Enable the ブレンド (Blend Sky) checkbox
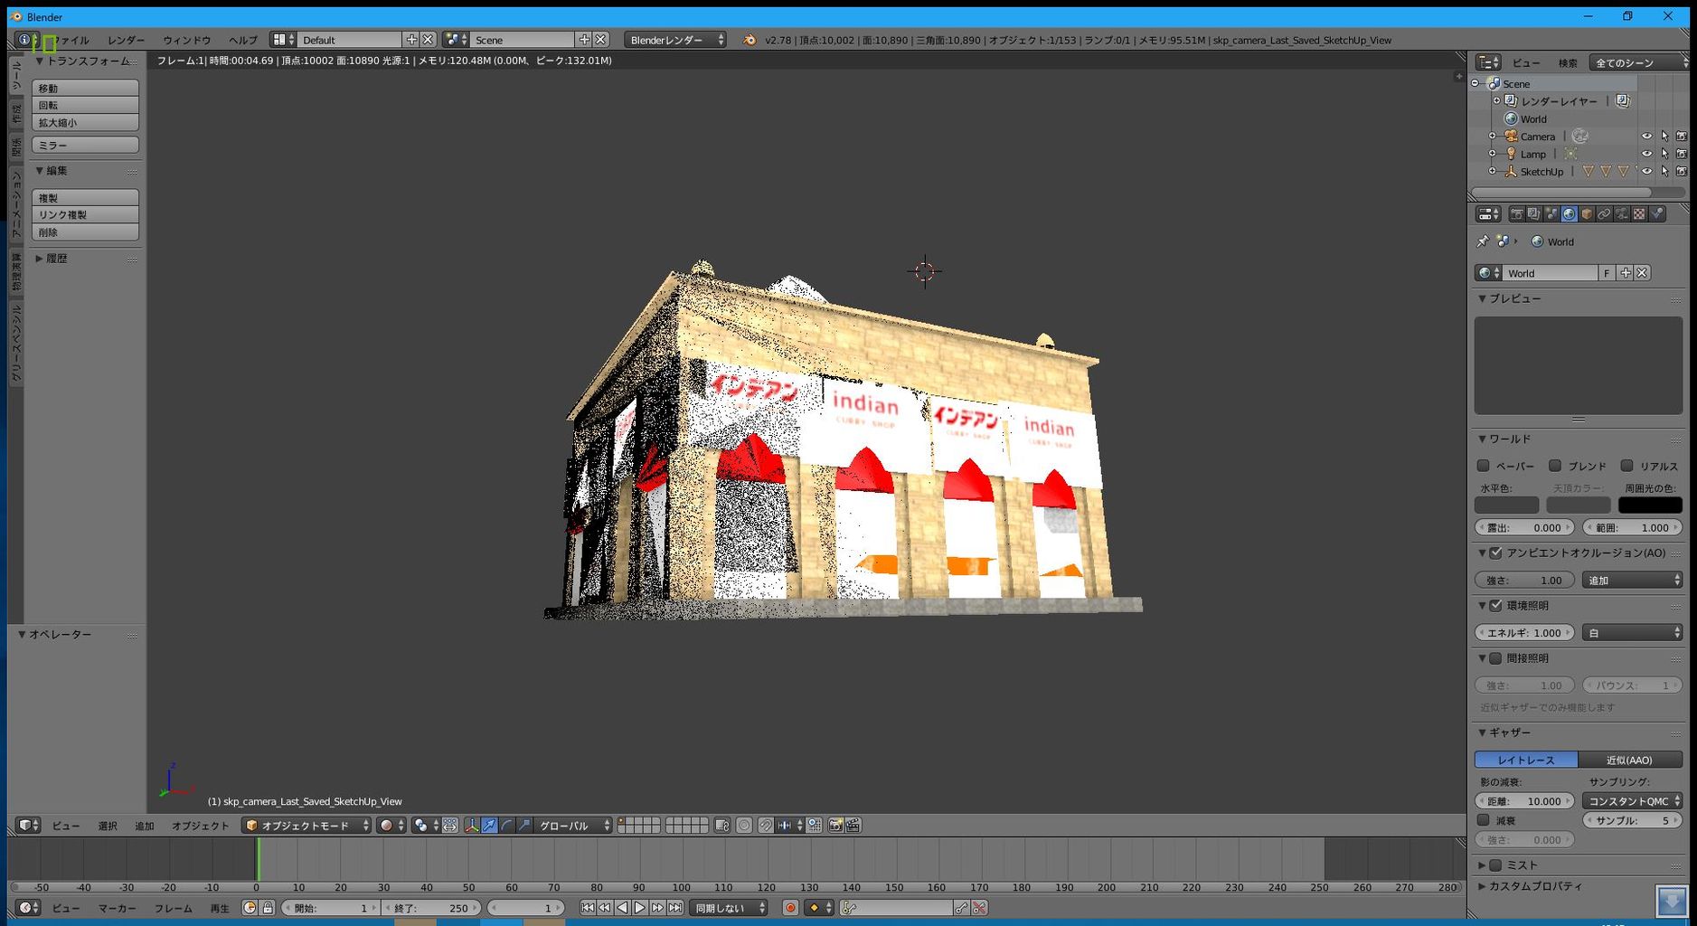 1555,466
